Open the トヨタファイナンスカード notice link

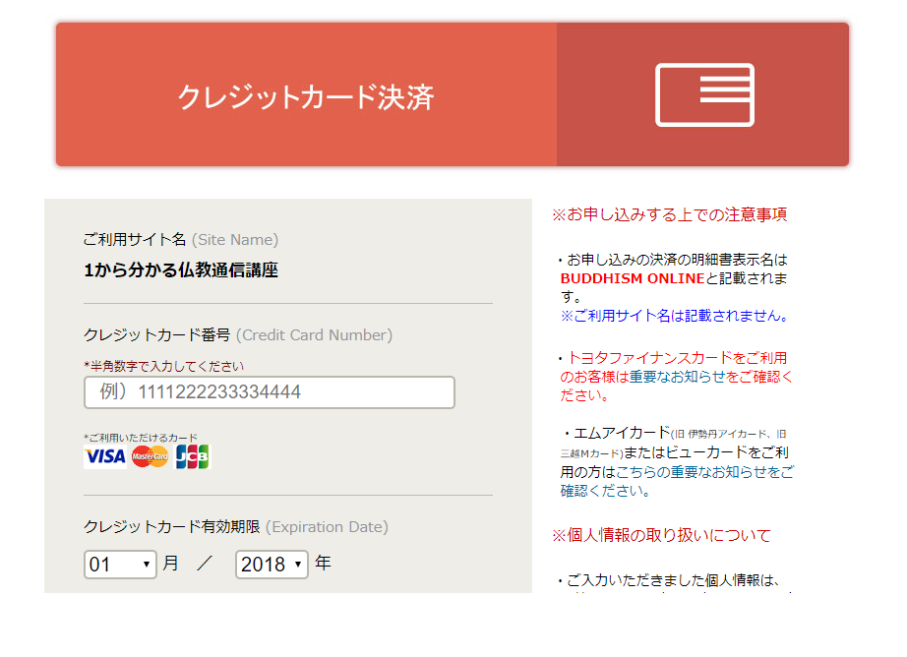(x=677, y=358)
